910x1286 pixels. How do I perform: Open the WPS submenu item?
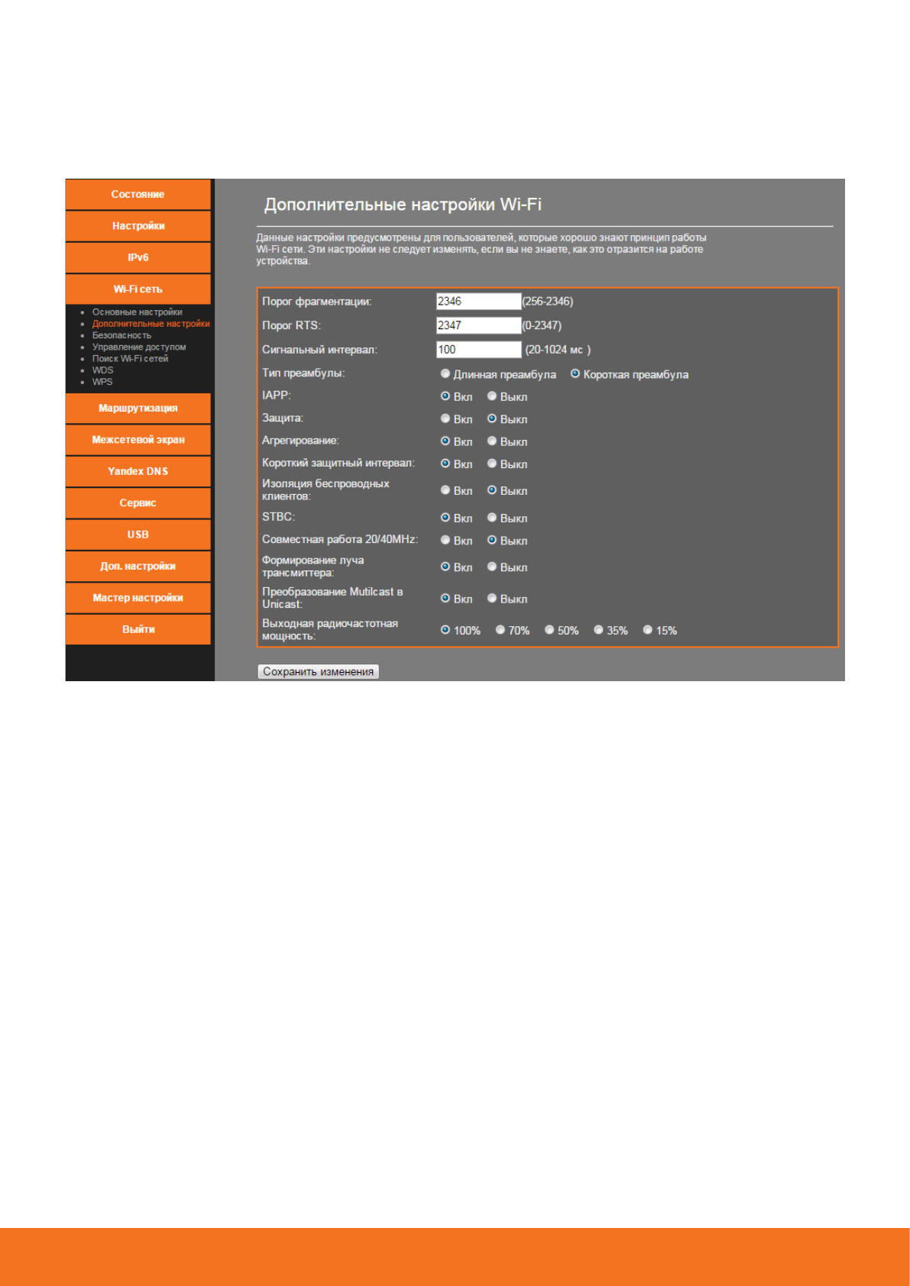coord(102,382)
